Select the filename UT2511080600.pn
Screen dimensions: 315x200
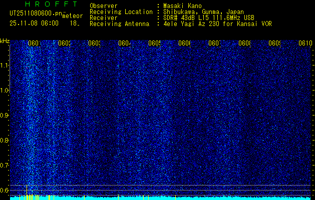click(36, 13)
